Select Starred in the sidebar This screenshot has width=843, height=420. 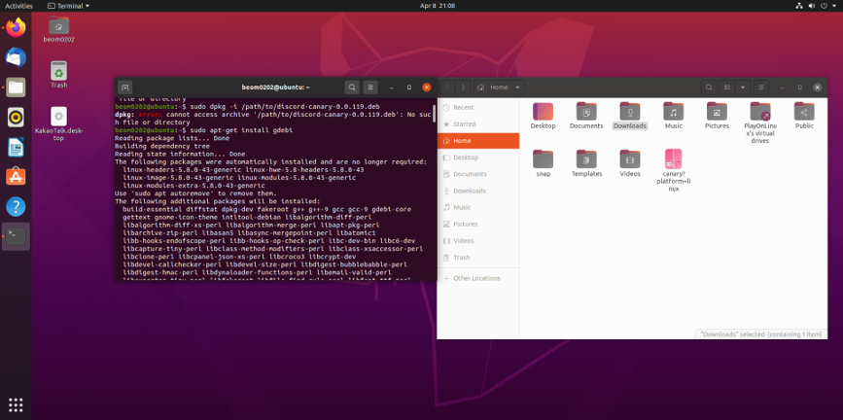point(464,123)
